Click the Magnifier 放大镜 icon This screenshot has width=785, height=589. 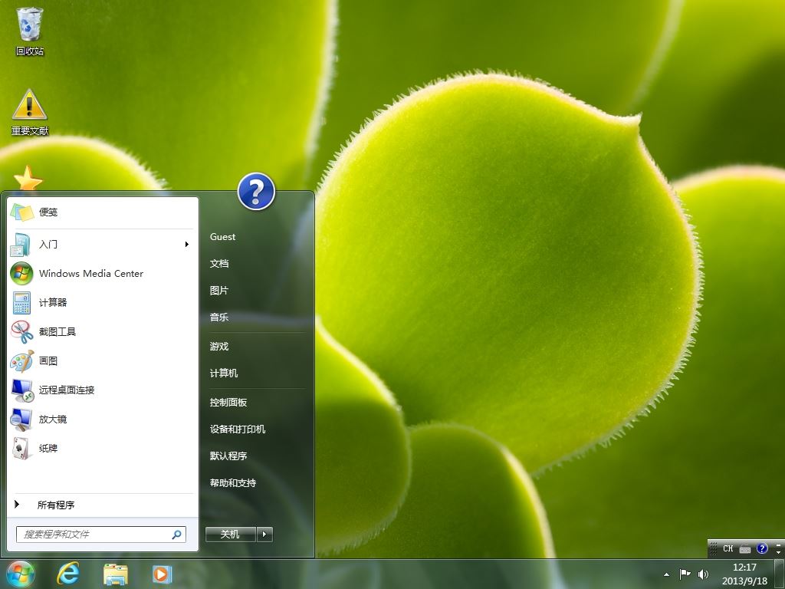[x=21, y=420]
